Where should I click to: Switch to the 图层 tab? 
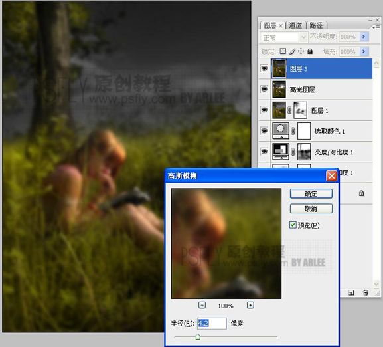(270, 25)
